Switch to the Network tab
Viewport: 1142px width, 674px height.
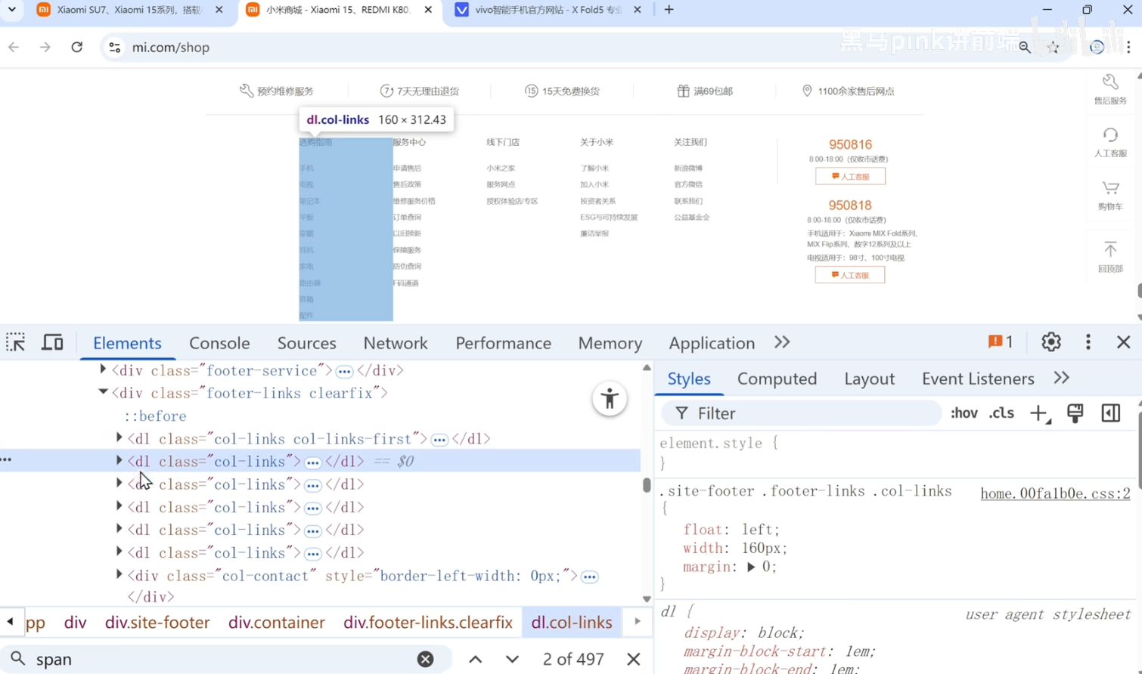point(396,343)
